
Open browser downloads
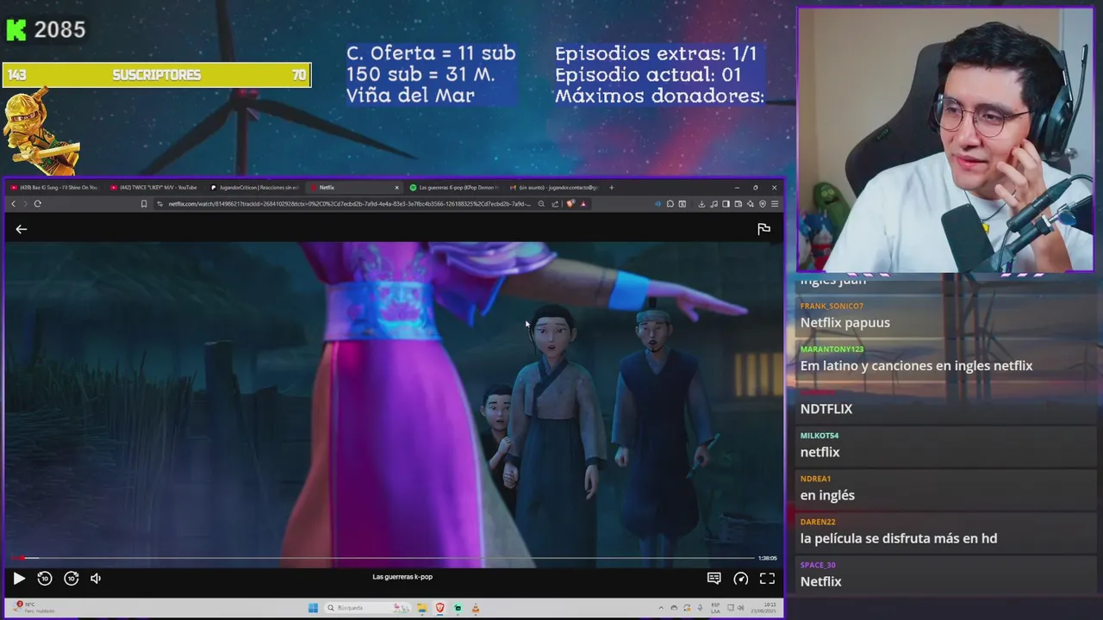[701, 204]
